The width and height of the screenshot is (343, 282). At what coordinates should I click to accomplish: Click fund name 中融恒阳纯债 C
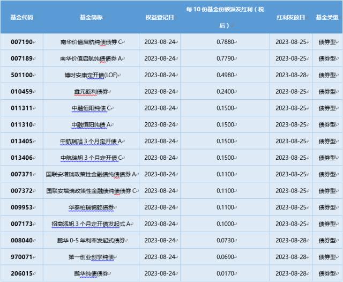click(91, 108)
